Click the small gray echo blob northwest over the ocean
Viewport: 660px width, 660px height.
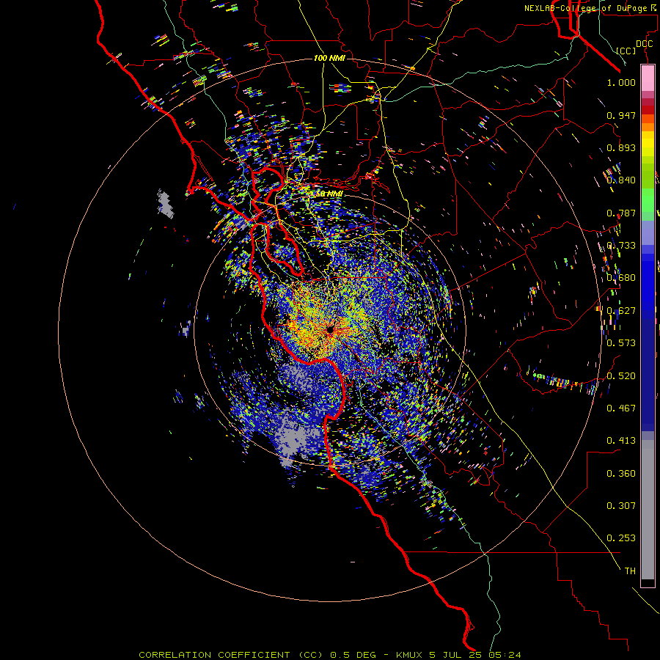click(x=166, y=204)
